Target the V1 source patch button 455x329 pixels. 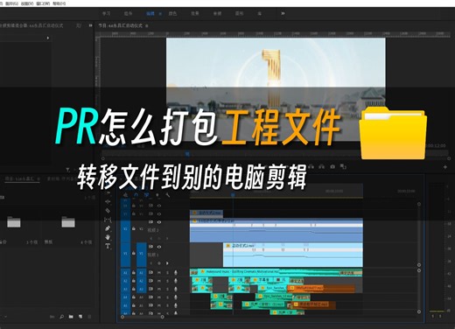125,254
